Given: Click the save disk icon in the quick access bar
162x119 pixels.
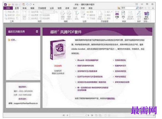Looking at the screenshot, I should 13,4.
